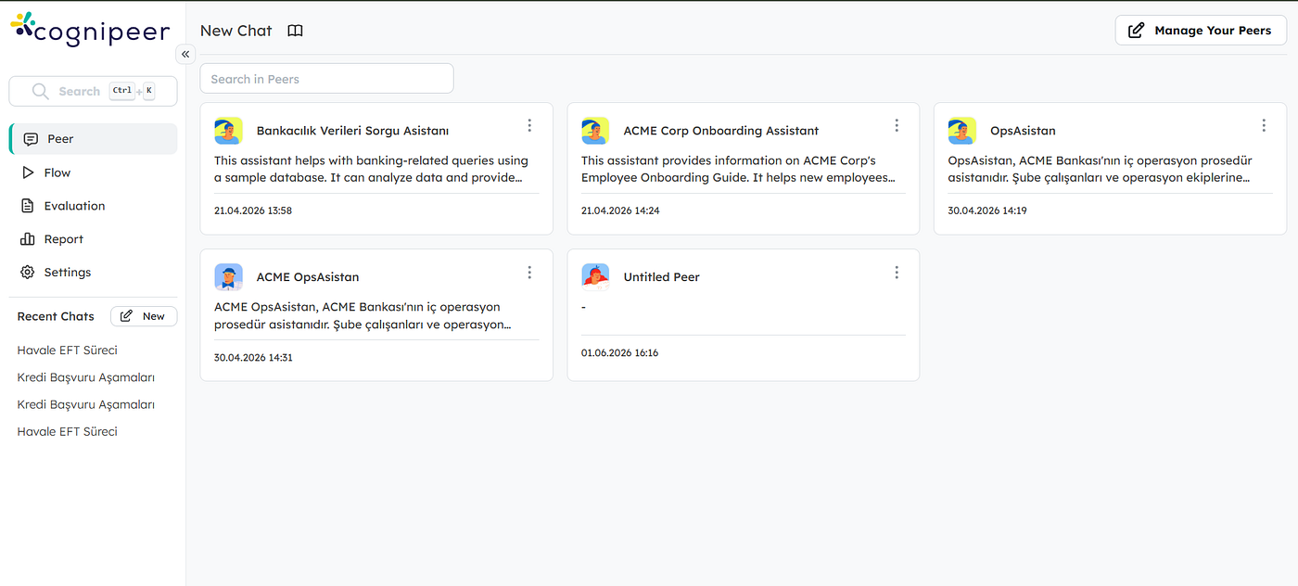Viewport: 1298px width, 586px height.
Task: Open second Kredi Başvuru Aşamaları chat
Action: click(86, 404)
